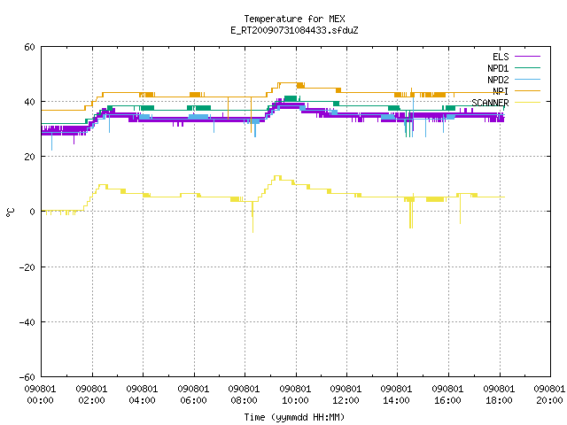Select the 08:00 time tick label
The image size is (567, 425).
(245, 400)
